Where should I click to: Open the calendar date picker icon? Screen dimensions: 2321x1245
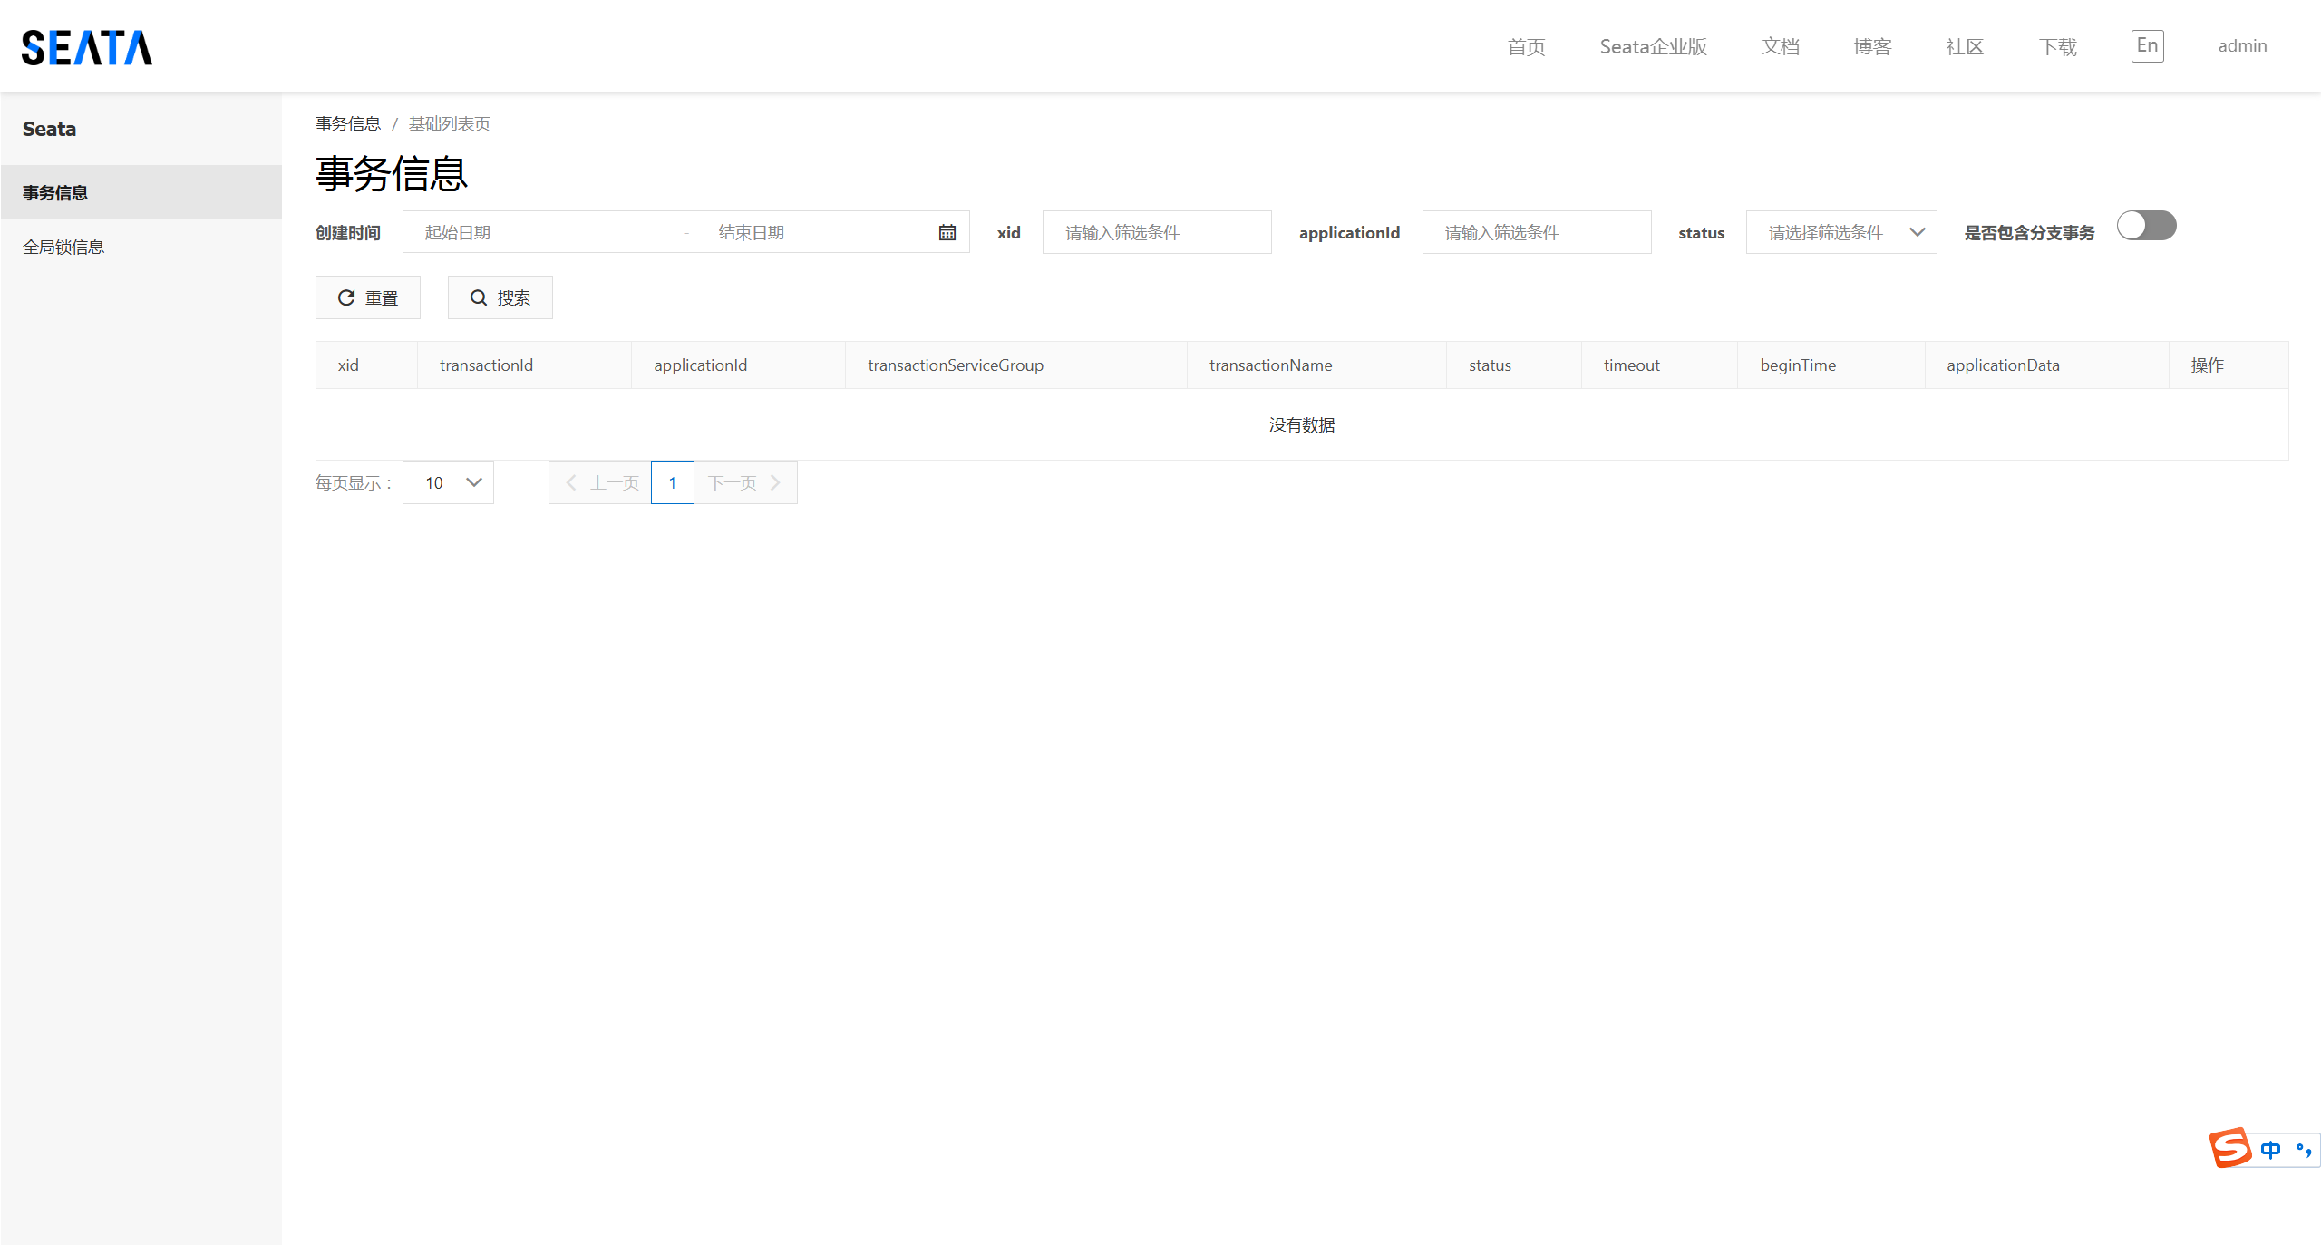point(947,233)
